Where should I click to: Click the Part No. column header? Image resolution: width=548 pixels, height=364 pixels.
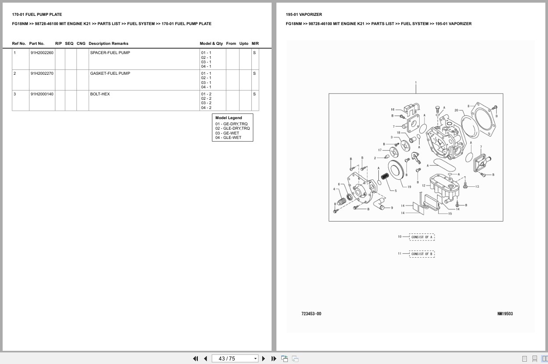(x=37, y=44)
